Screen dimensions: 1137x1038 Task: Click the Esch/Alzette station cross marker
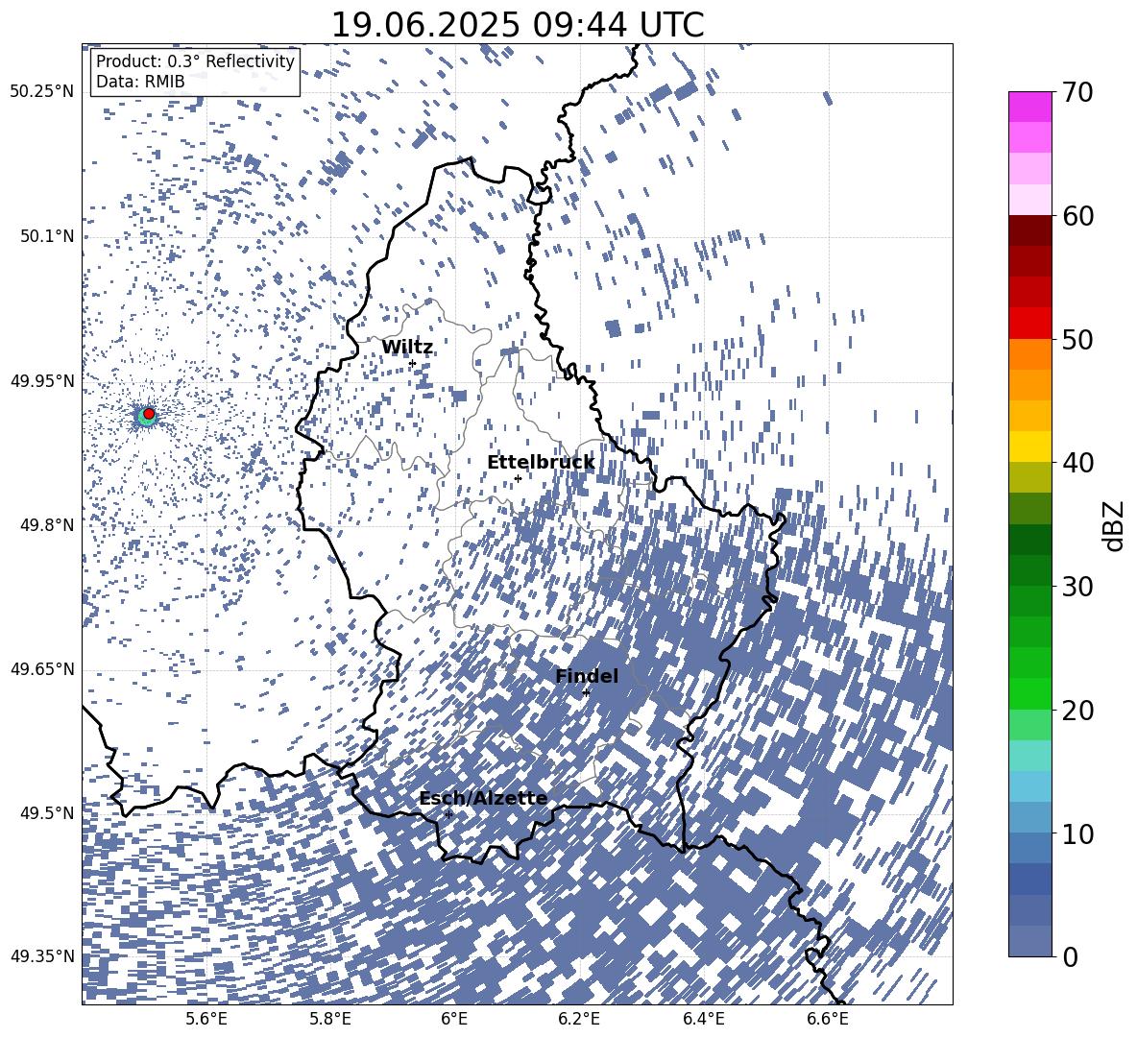point(448,814)
